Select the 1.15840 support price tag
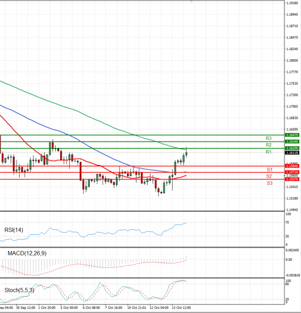Viewport: 301px width, 313px height. click(x=292, y=166)
